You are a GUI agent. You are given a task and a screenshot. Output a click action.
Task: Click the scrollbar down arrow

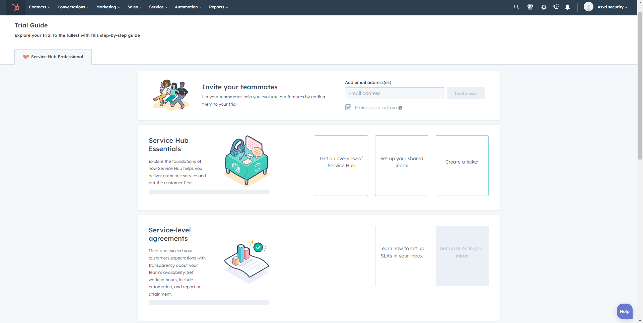[640, 320]
